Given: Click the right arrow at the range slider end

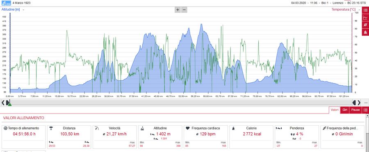Looking at the screenshot, I should click(359, 102).
